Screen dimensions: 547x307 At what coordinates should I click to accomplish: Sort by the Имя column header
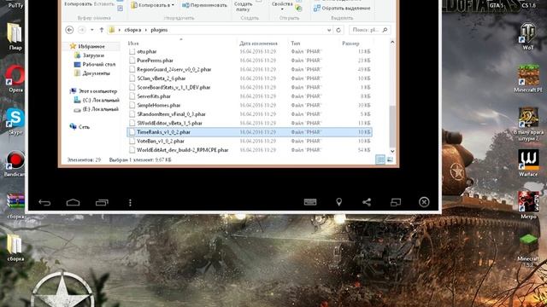133,43
